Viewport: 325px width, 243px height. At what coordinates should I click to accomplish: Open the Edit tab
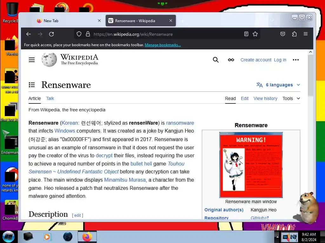click(x=245, y=99)
